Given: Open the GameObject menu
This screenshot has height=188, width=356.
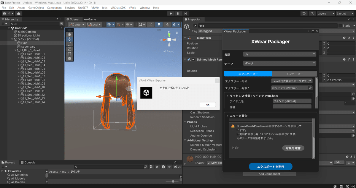Looking at the screenshot, I should pos(36,8).
